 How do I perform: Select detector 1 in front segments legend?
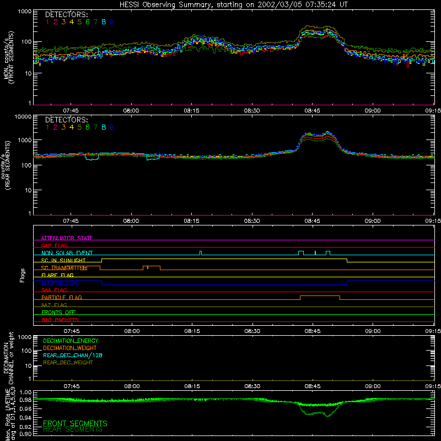[x=47, y=22]
